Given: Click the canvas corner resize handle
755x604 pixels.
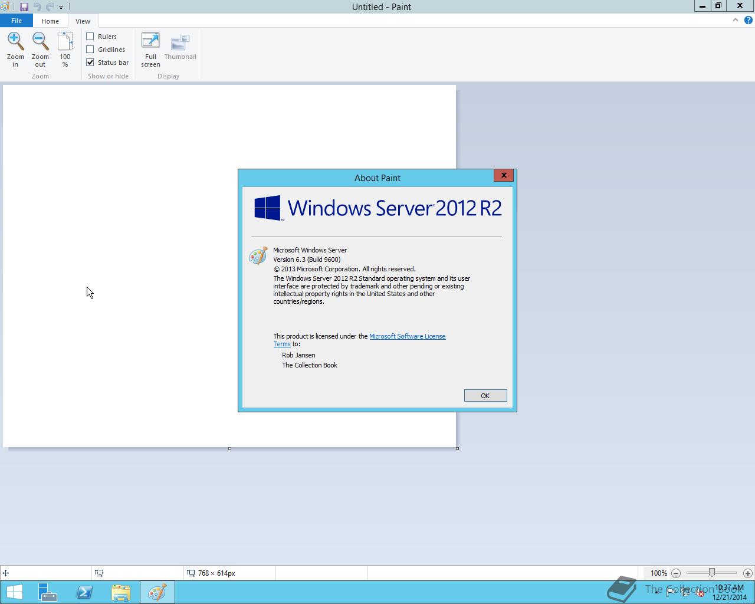Looking at the screenshot, I should click(457, 449).
